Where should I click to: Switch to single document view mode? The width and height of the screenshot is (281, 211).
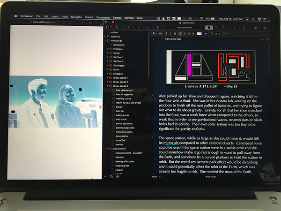pos(209,28)
